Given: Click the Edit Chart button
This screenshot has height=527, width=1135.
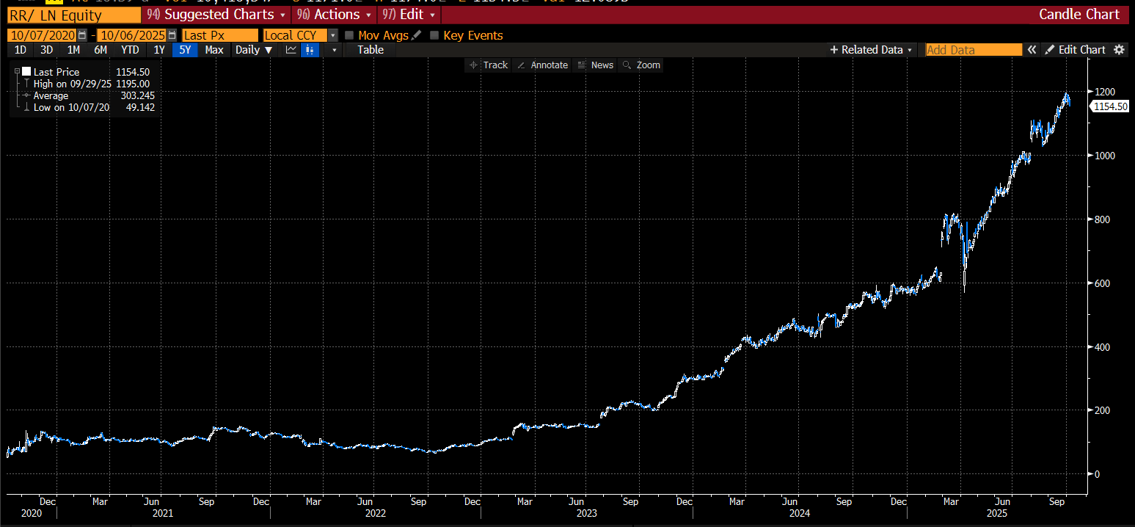Looking at the screenshot, I should pyautogui.click(x=1075, y=50).
